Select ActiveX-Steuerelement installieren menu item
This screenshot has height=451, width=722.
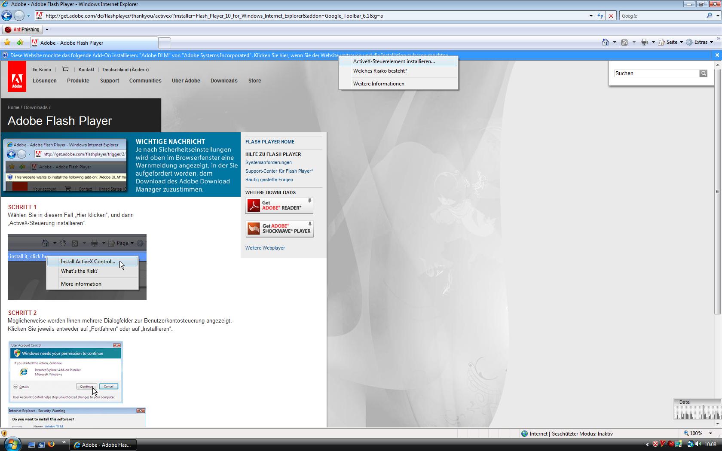394,61
